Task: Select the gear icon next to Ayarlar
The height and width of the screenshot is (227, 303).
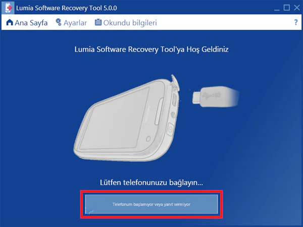Action: 59,22
